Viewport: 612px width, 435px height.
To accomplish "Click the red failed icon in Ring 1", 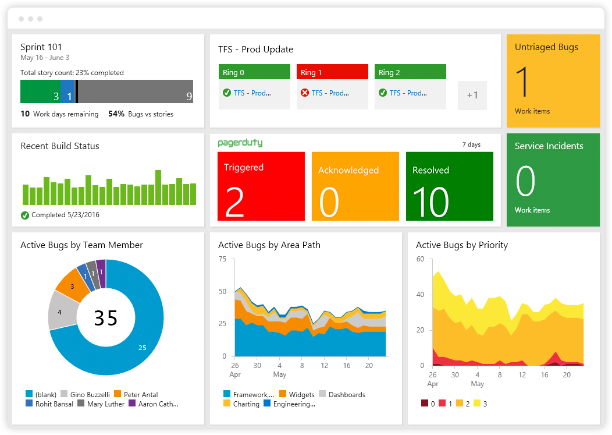I will pyautogui.click(x=305, y=93).
